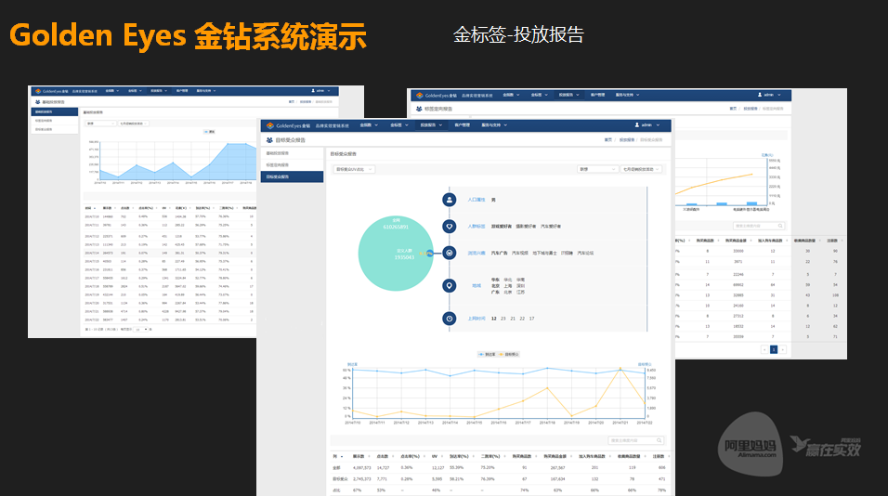
Task: Select 目标受众报告 in front window sidebar
Action: pyautogui.click(x=293, y=177)
